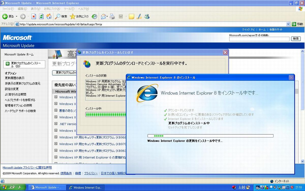Switch to Windows Internet Exp.. taskbar button
This screenshot has height=191, width=305.
point(85,187)
